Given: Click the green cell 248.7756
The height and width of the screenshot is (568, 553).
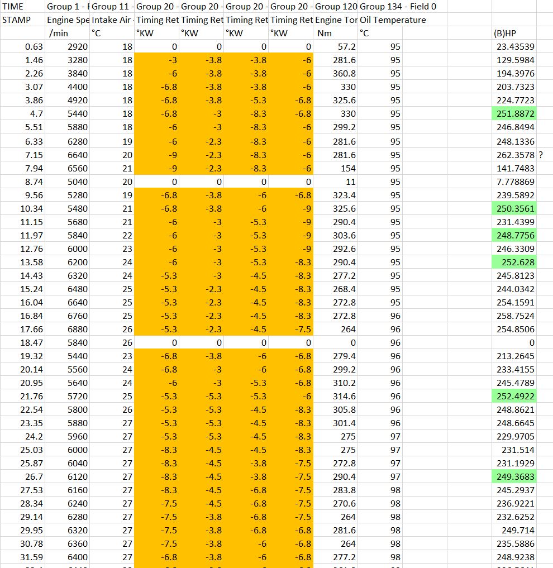Looking at the screenshot, I should point(514,236).
